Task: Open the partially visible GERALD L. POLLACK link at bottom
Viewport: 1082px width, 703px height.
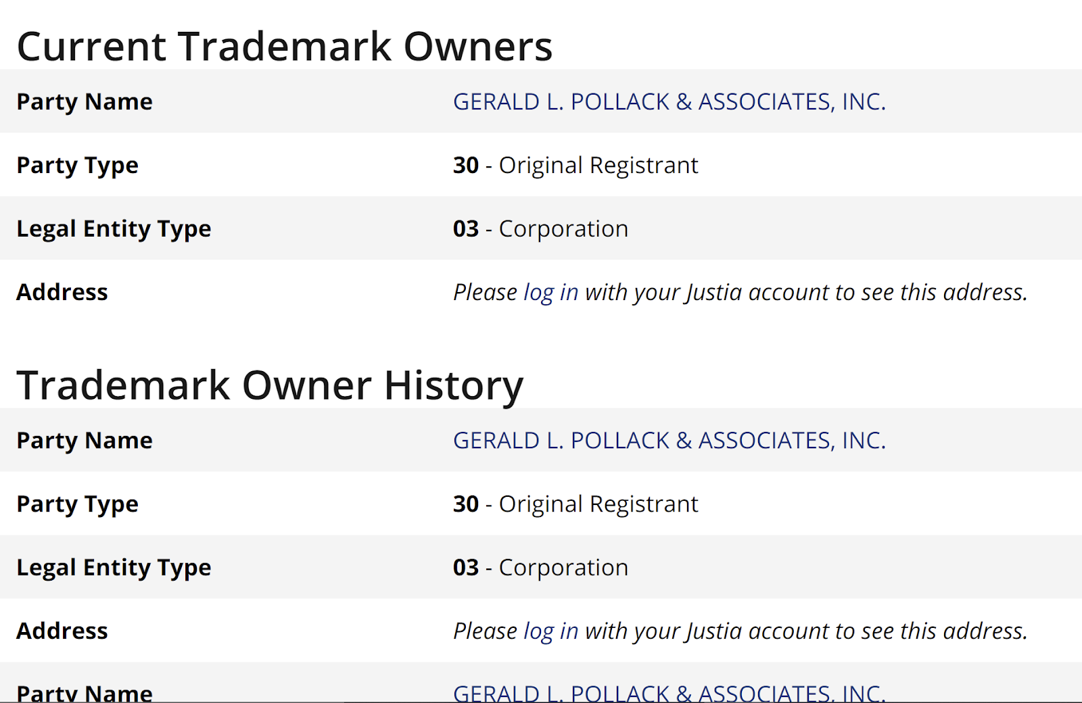Action: (x=669, y=692)
